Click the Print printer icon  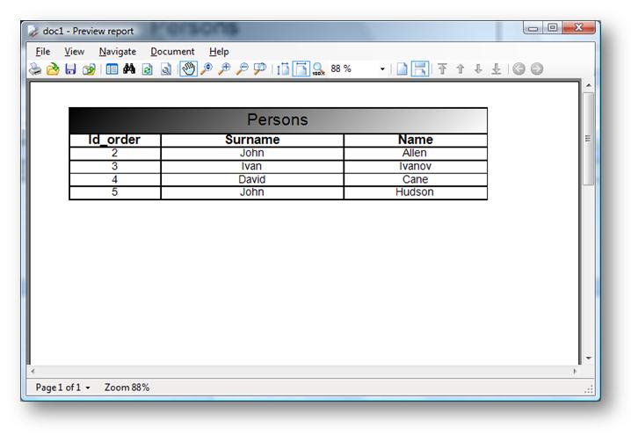[35, 69]
